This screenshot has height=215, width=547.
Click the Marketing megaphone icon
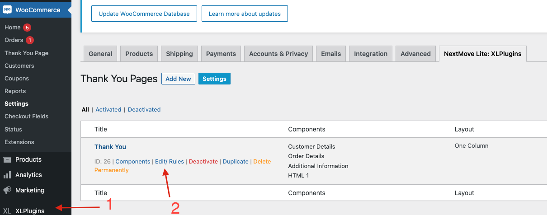click(x=7, y=190)
